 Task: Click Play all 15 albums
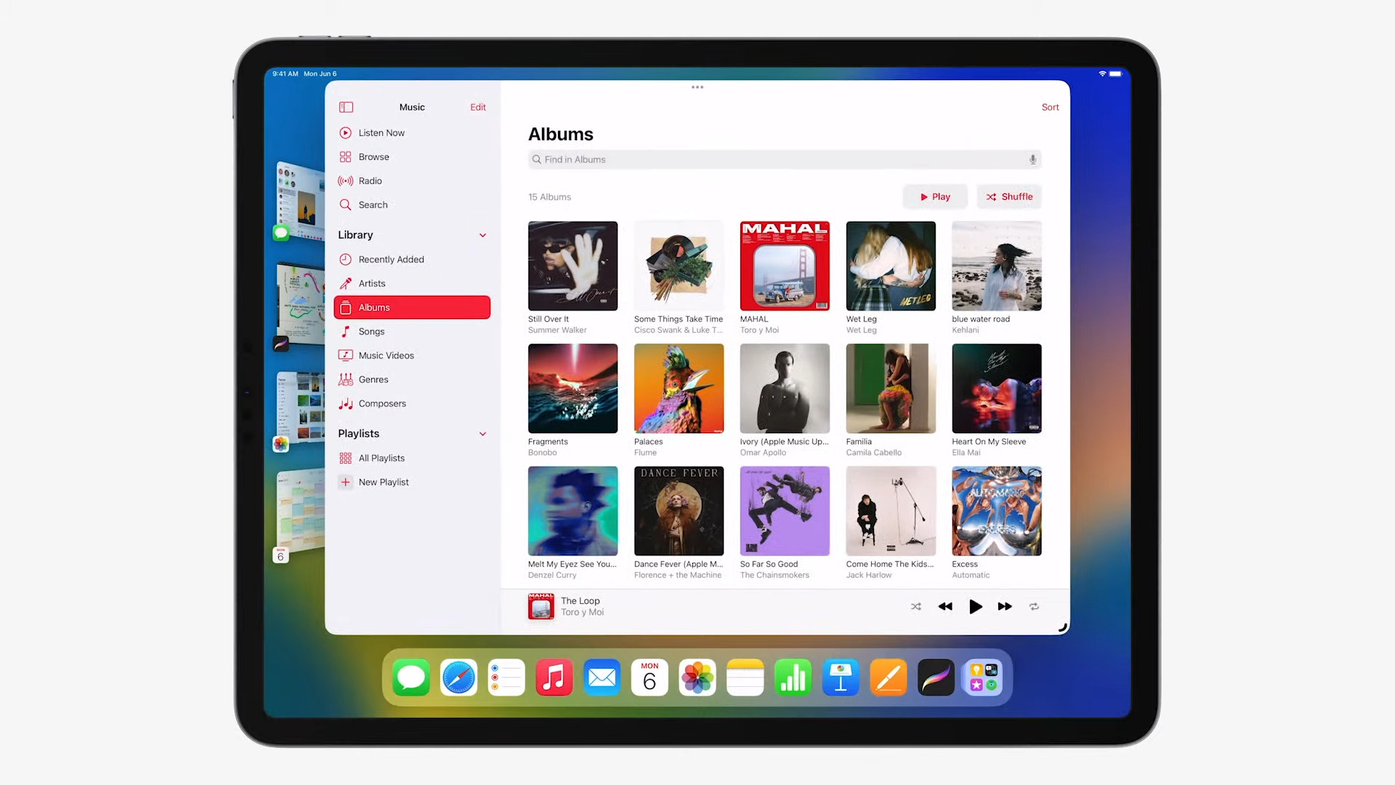pos(934,196)
